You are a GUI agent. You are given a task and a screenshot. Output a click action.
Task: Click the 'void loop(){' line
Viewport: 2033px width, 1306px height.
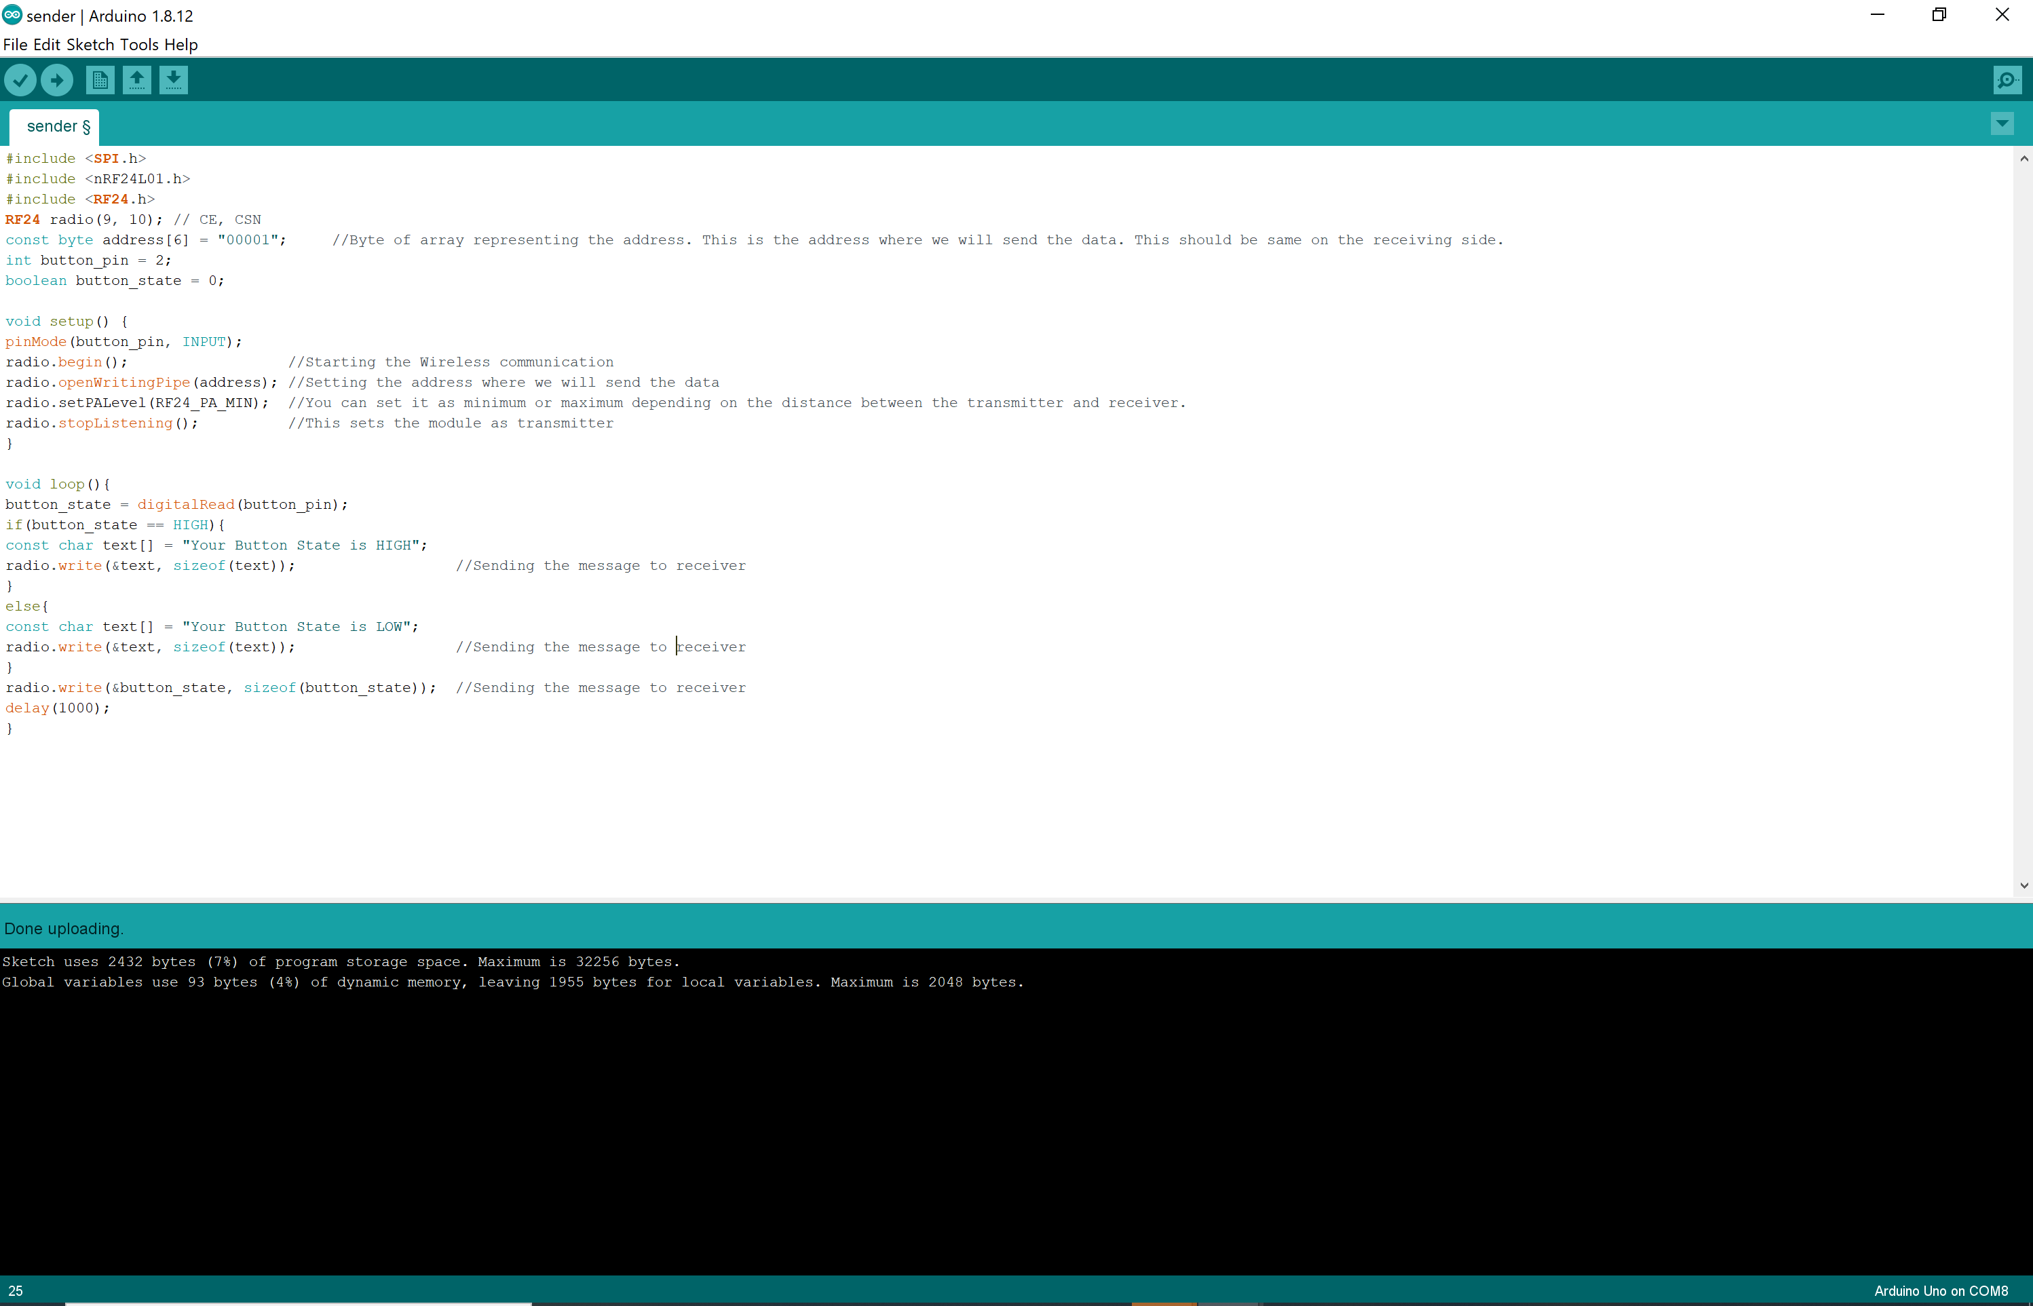pyautogui.click(x=58, y=484)
